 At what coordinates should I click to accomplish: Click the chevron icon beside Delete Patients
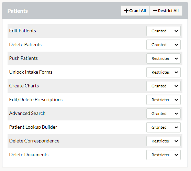(176, 45)
